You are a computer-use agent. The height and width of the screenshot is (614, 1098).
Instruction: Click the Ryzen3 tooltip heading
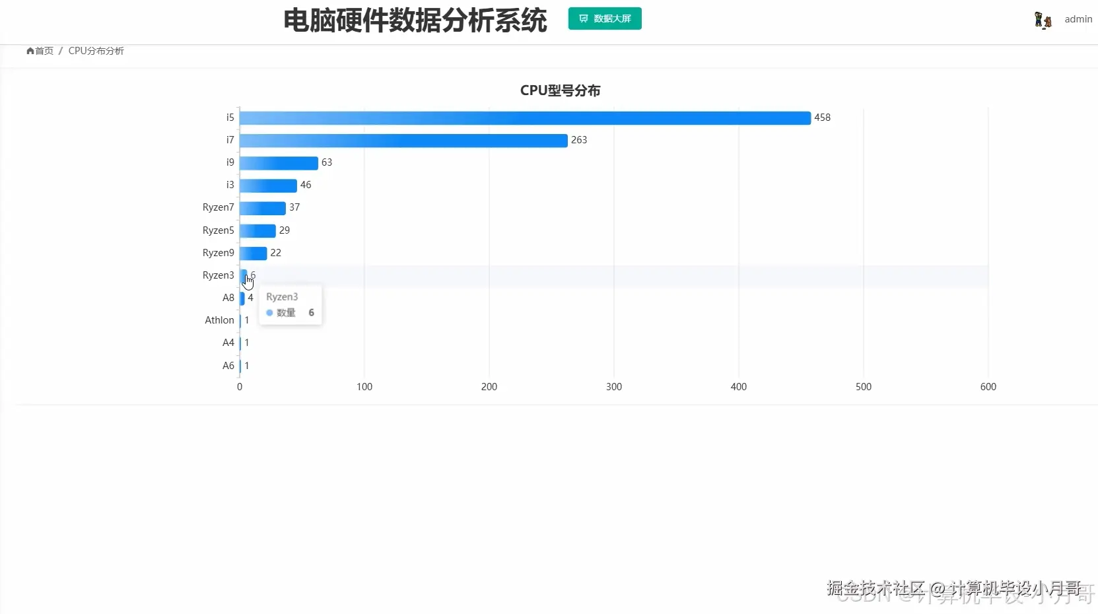pos(282,297)
